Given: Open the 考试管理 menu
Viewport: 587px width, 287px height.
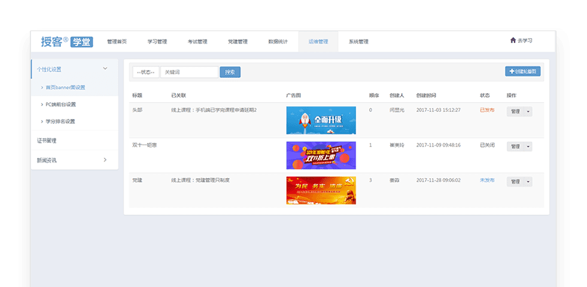Looking at the screenshot, I should click(197, 41).
